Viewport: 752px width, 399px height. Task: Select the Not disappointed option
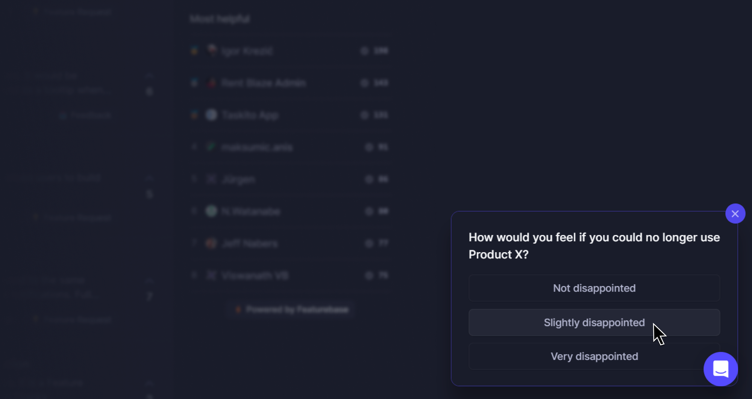coord(594,288)
